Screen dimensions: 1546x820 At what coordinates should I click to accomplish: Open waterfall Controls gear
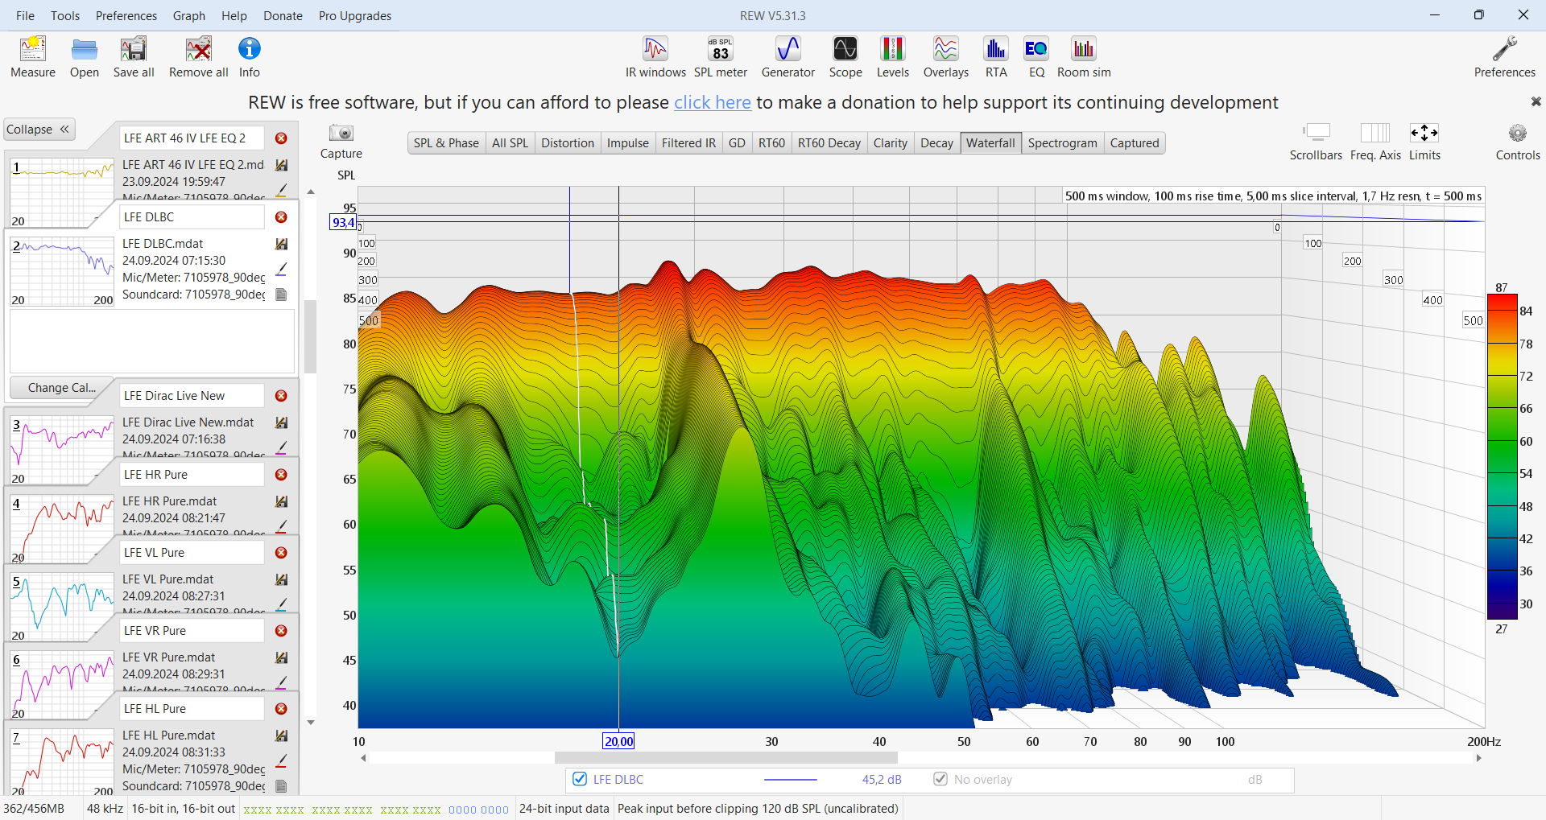[x=1518, y=142]
